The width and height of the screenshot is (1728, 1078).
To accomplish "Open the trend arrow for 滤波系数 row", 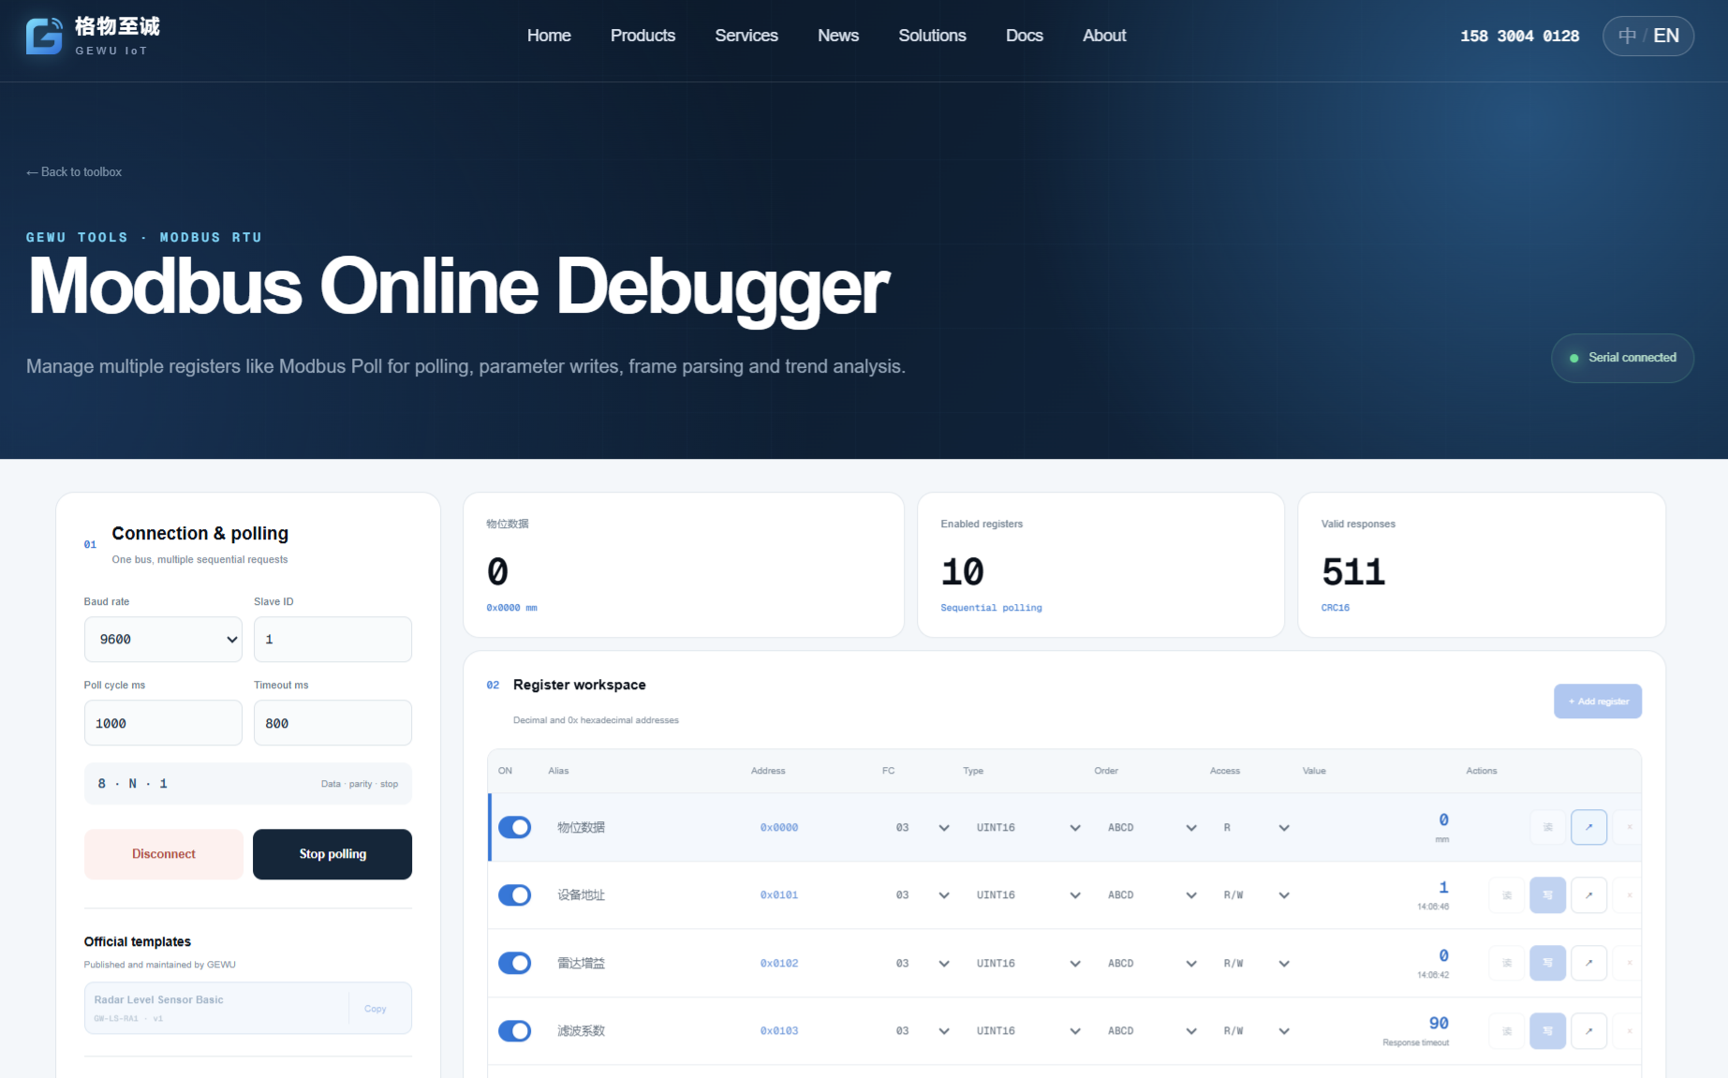I will [x=1588, y=1031].
